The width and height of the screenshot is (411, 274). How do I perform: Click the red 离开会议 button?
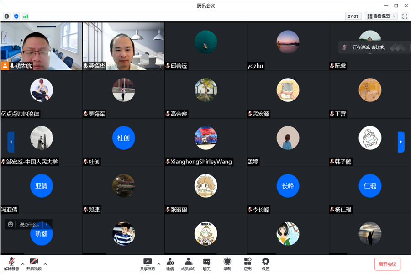[x=387, y=264]
